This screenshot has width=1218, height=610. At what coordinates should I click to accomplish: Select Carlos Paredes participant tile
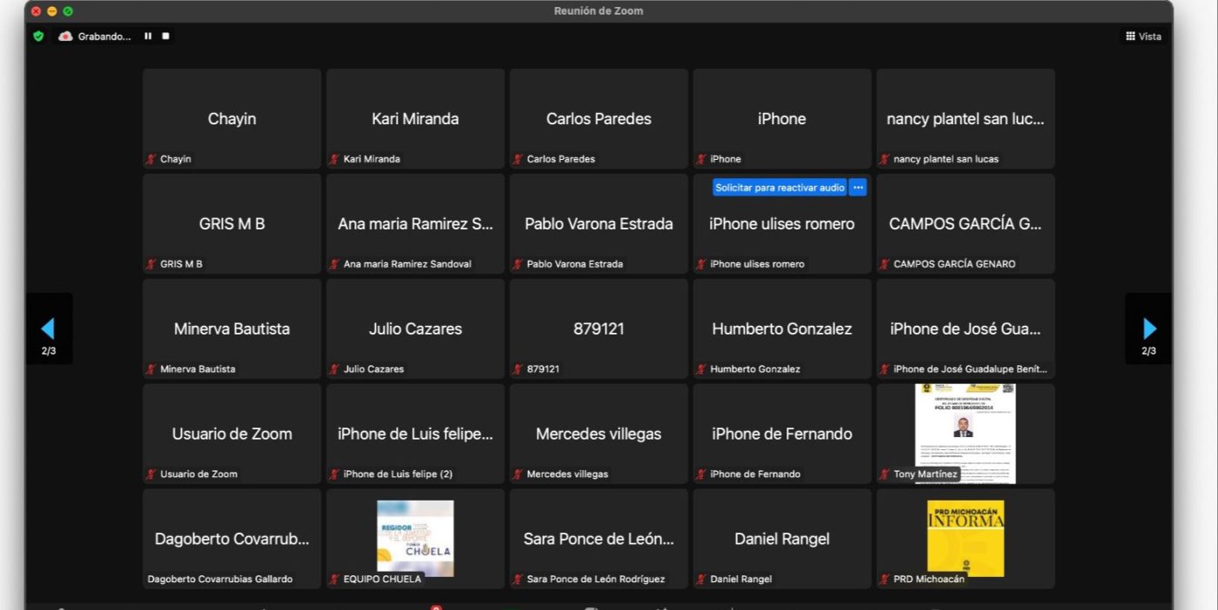click(599, 119)
